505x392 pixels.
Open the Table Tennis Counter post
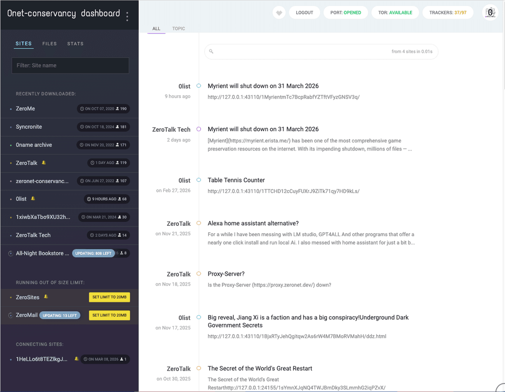tap(236, 180)
